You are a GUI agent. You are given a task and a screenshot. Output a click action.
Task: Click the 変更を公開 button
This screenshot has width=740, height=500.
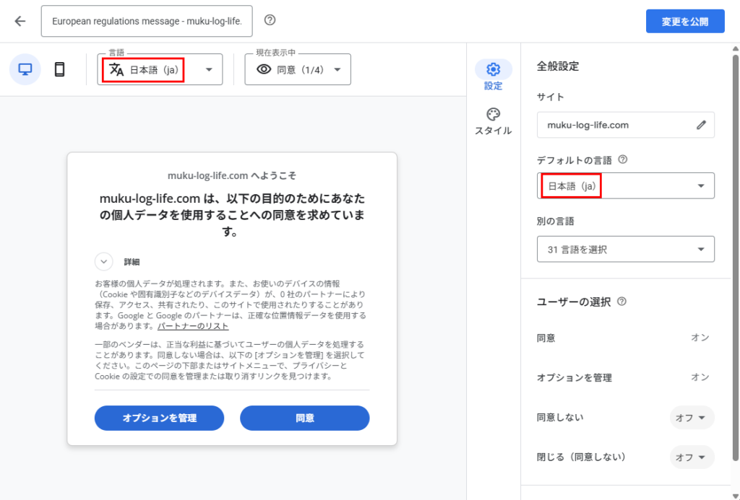(x=684, y=22)
